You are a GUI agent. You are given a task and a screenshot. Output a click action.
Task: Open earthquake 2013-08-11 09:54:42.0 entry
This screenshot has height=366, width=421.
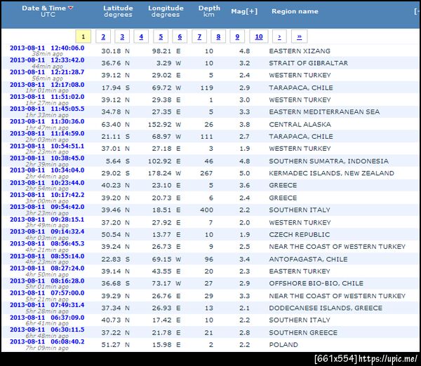pos(47,207)
